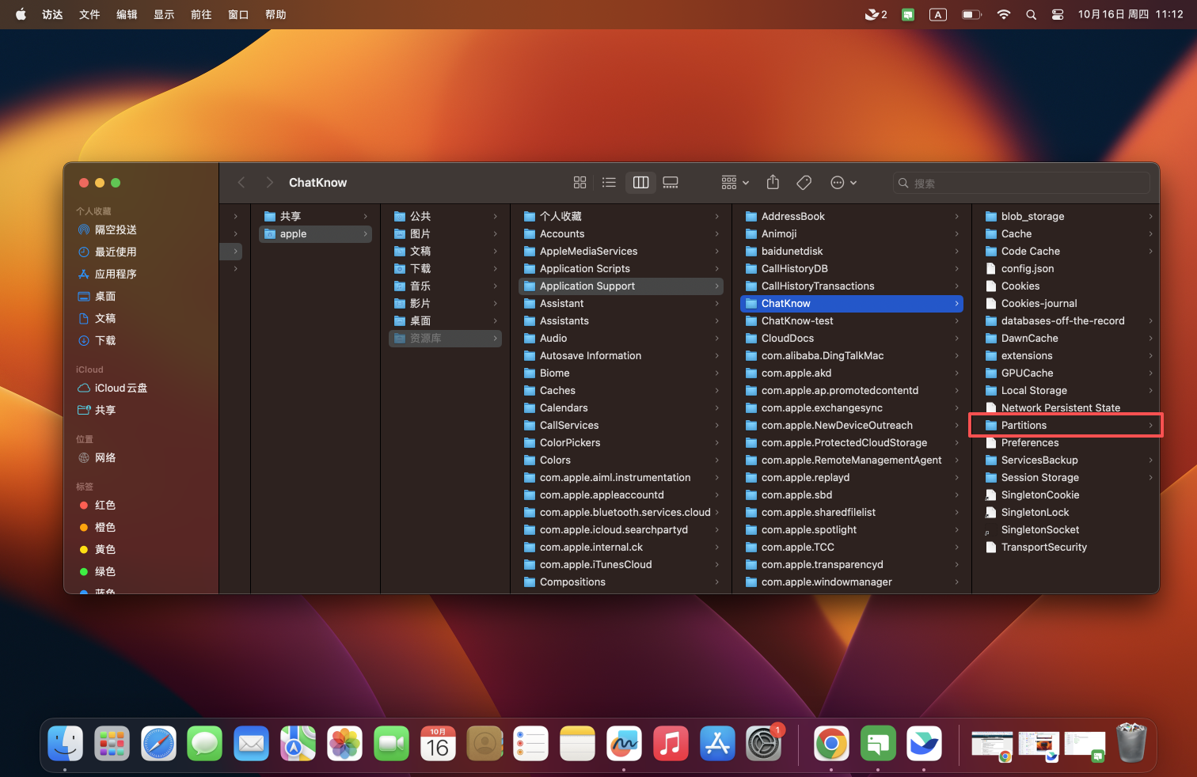Toggle column view button in toolbar

(x=640, y=183)
